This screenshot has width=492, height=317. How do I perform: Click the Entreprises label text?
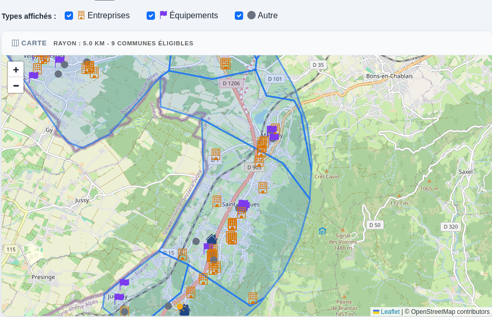pyautogui.click(x=109, y=15)
